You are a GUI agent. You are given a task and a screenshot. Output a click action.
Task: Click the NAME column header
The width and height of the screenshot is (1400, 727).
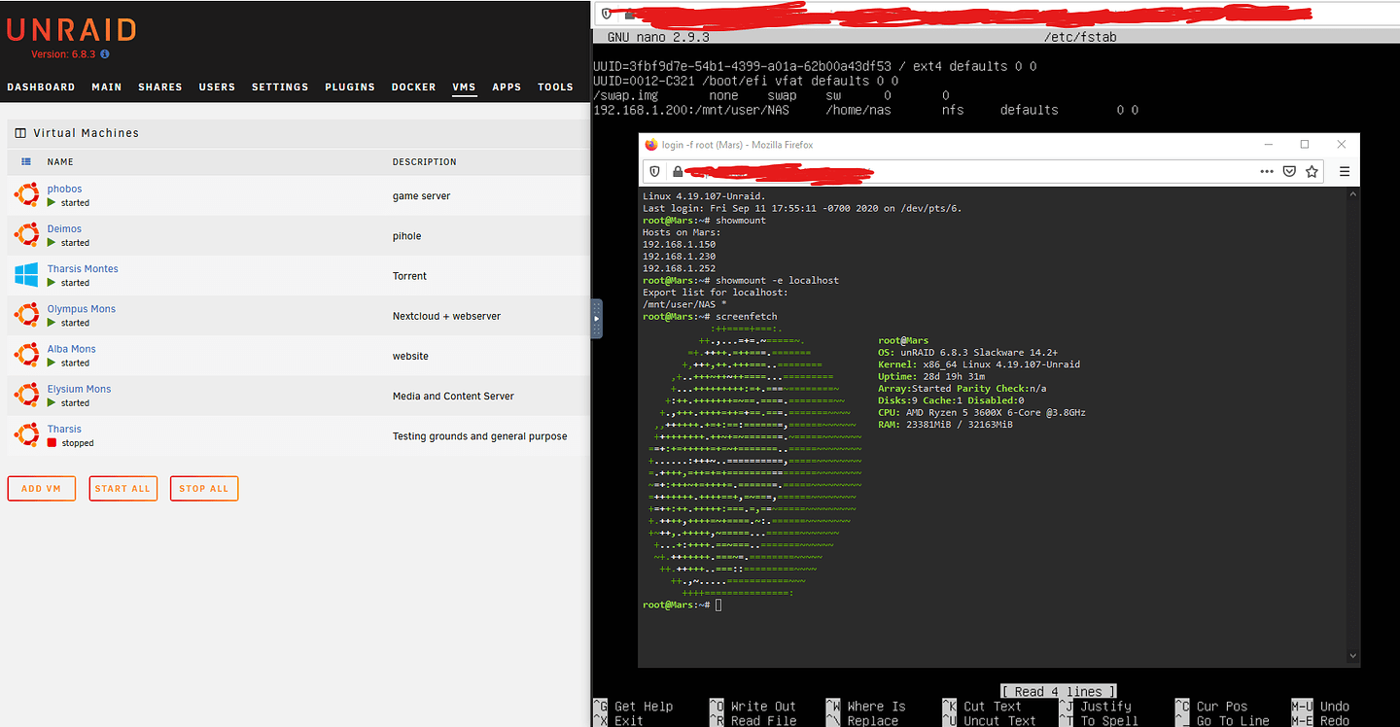click(60, 161)
